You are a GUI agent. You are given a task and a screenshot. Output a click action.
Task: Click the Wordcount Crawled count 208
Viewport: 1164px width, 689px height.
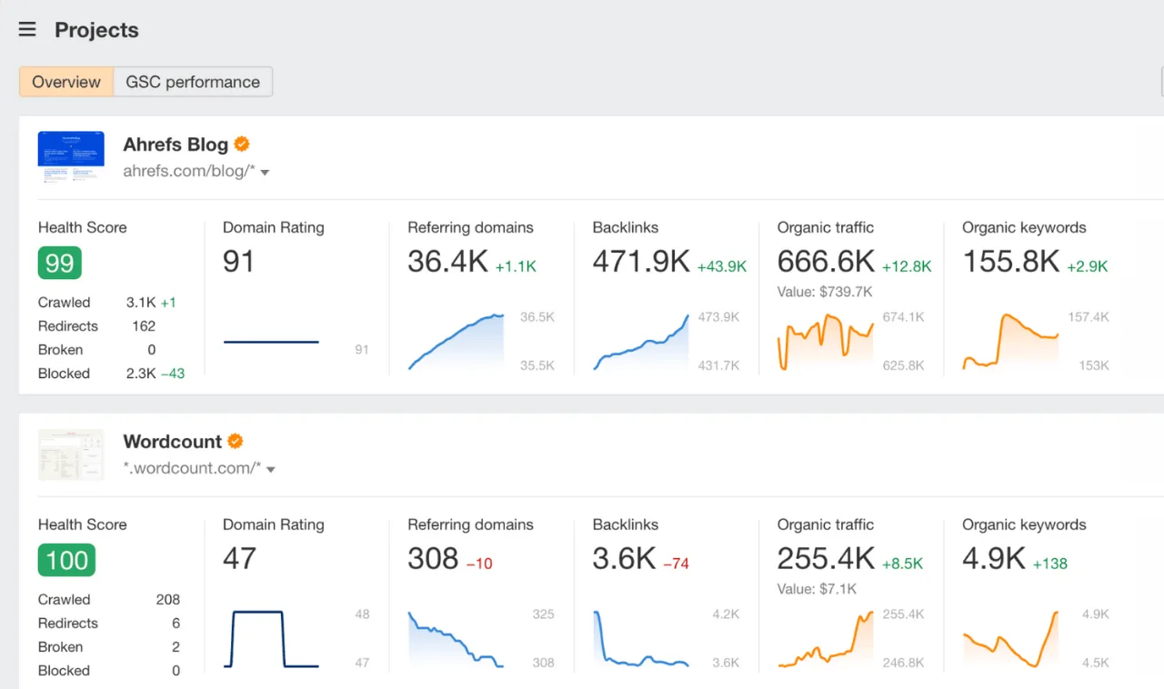point(168,600)
